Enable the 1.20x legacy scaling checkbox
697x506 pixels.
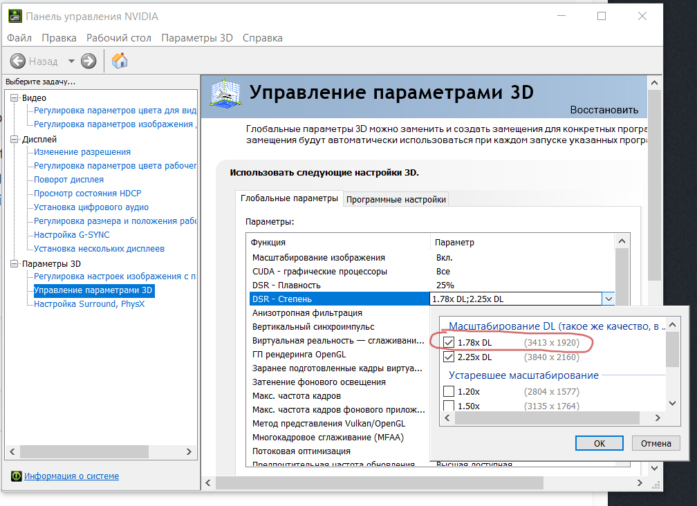tap(449, 391)
